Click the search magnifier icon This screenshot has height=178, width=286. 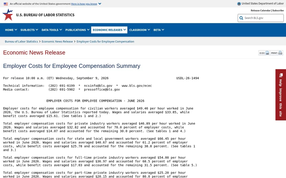(x=241, y=18)
